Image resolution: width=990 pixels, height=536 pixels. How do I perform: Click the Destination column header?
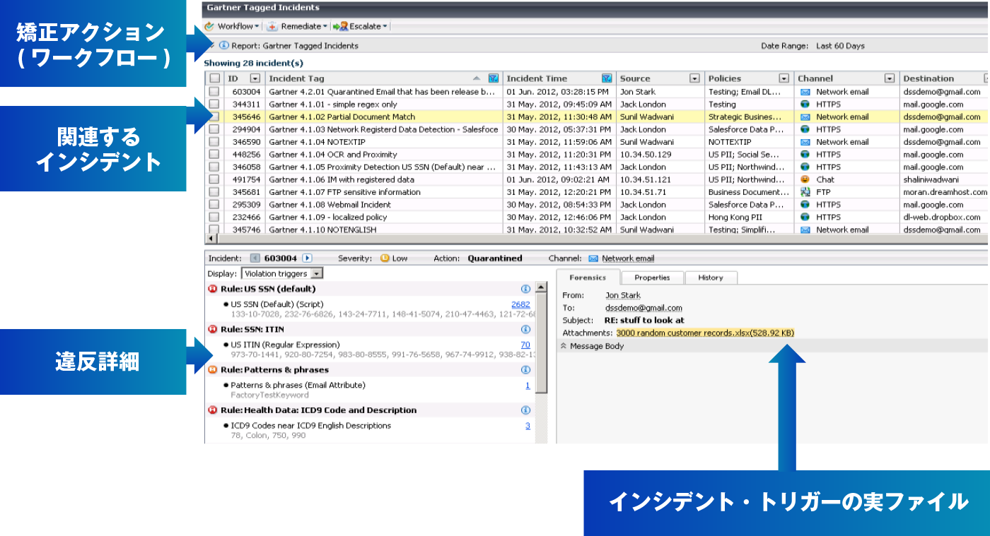point(943,78)
